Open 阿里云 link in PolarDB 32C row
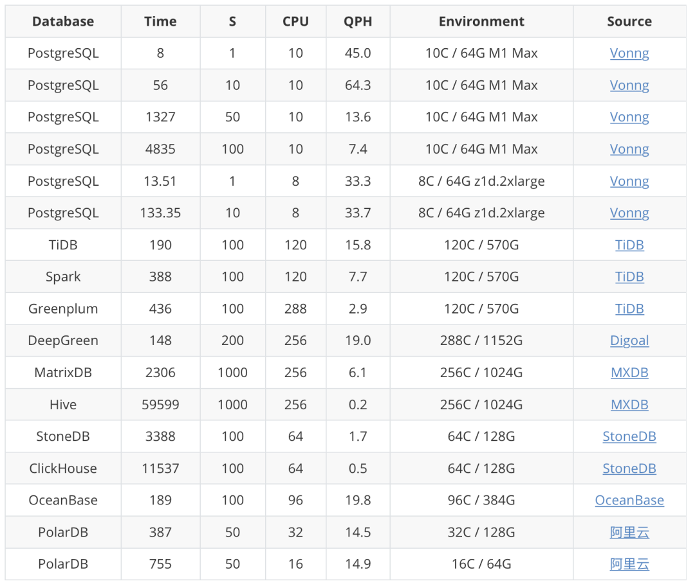Viewport: 695px width, 586px height. [629, 532]
